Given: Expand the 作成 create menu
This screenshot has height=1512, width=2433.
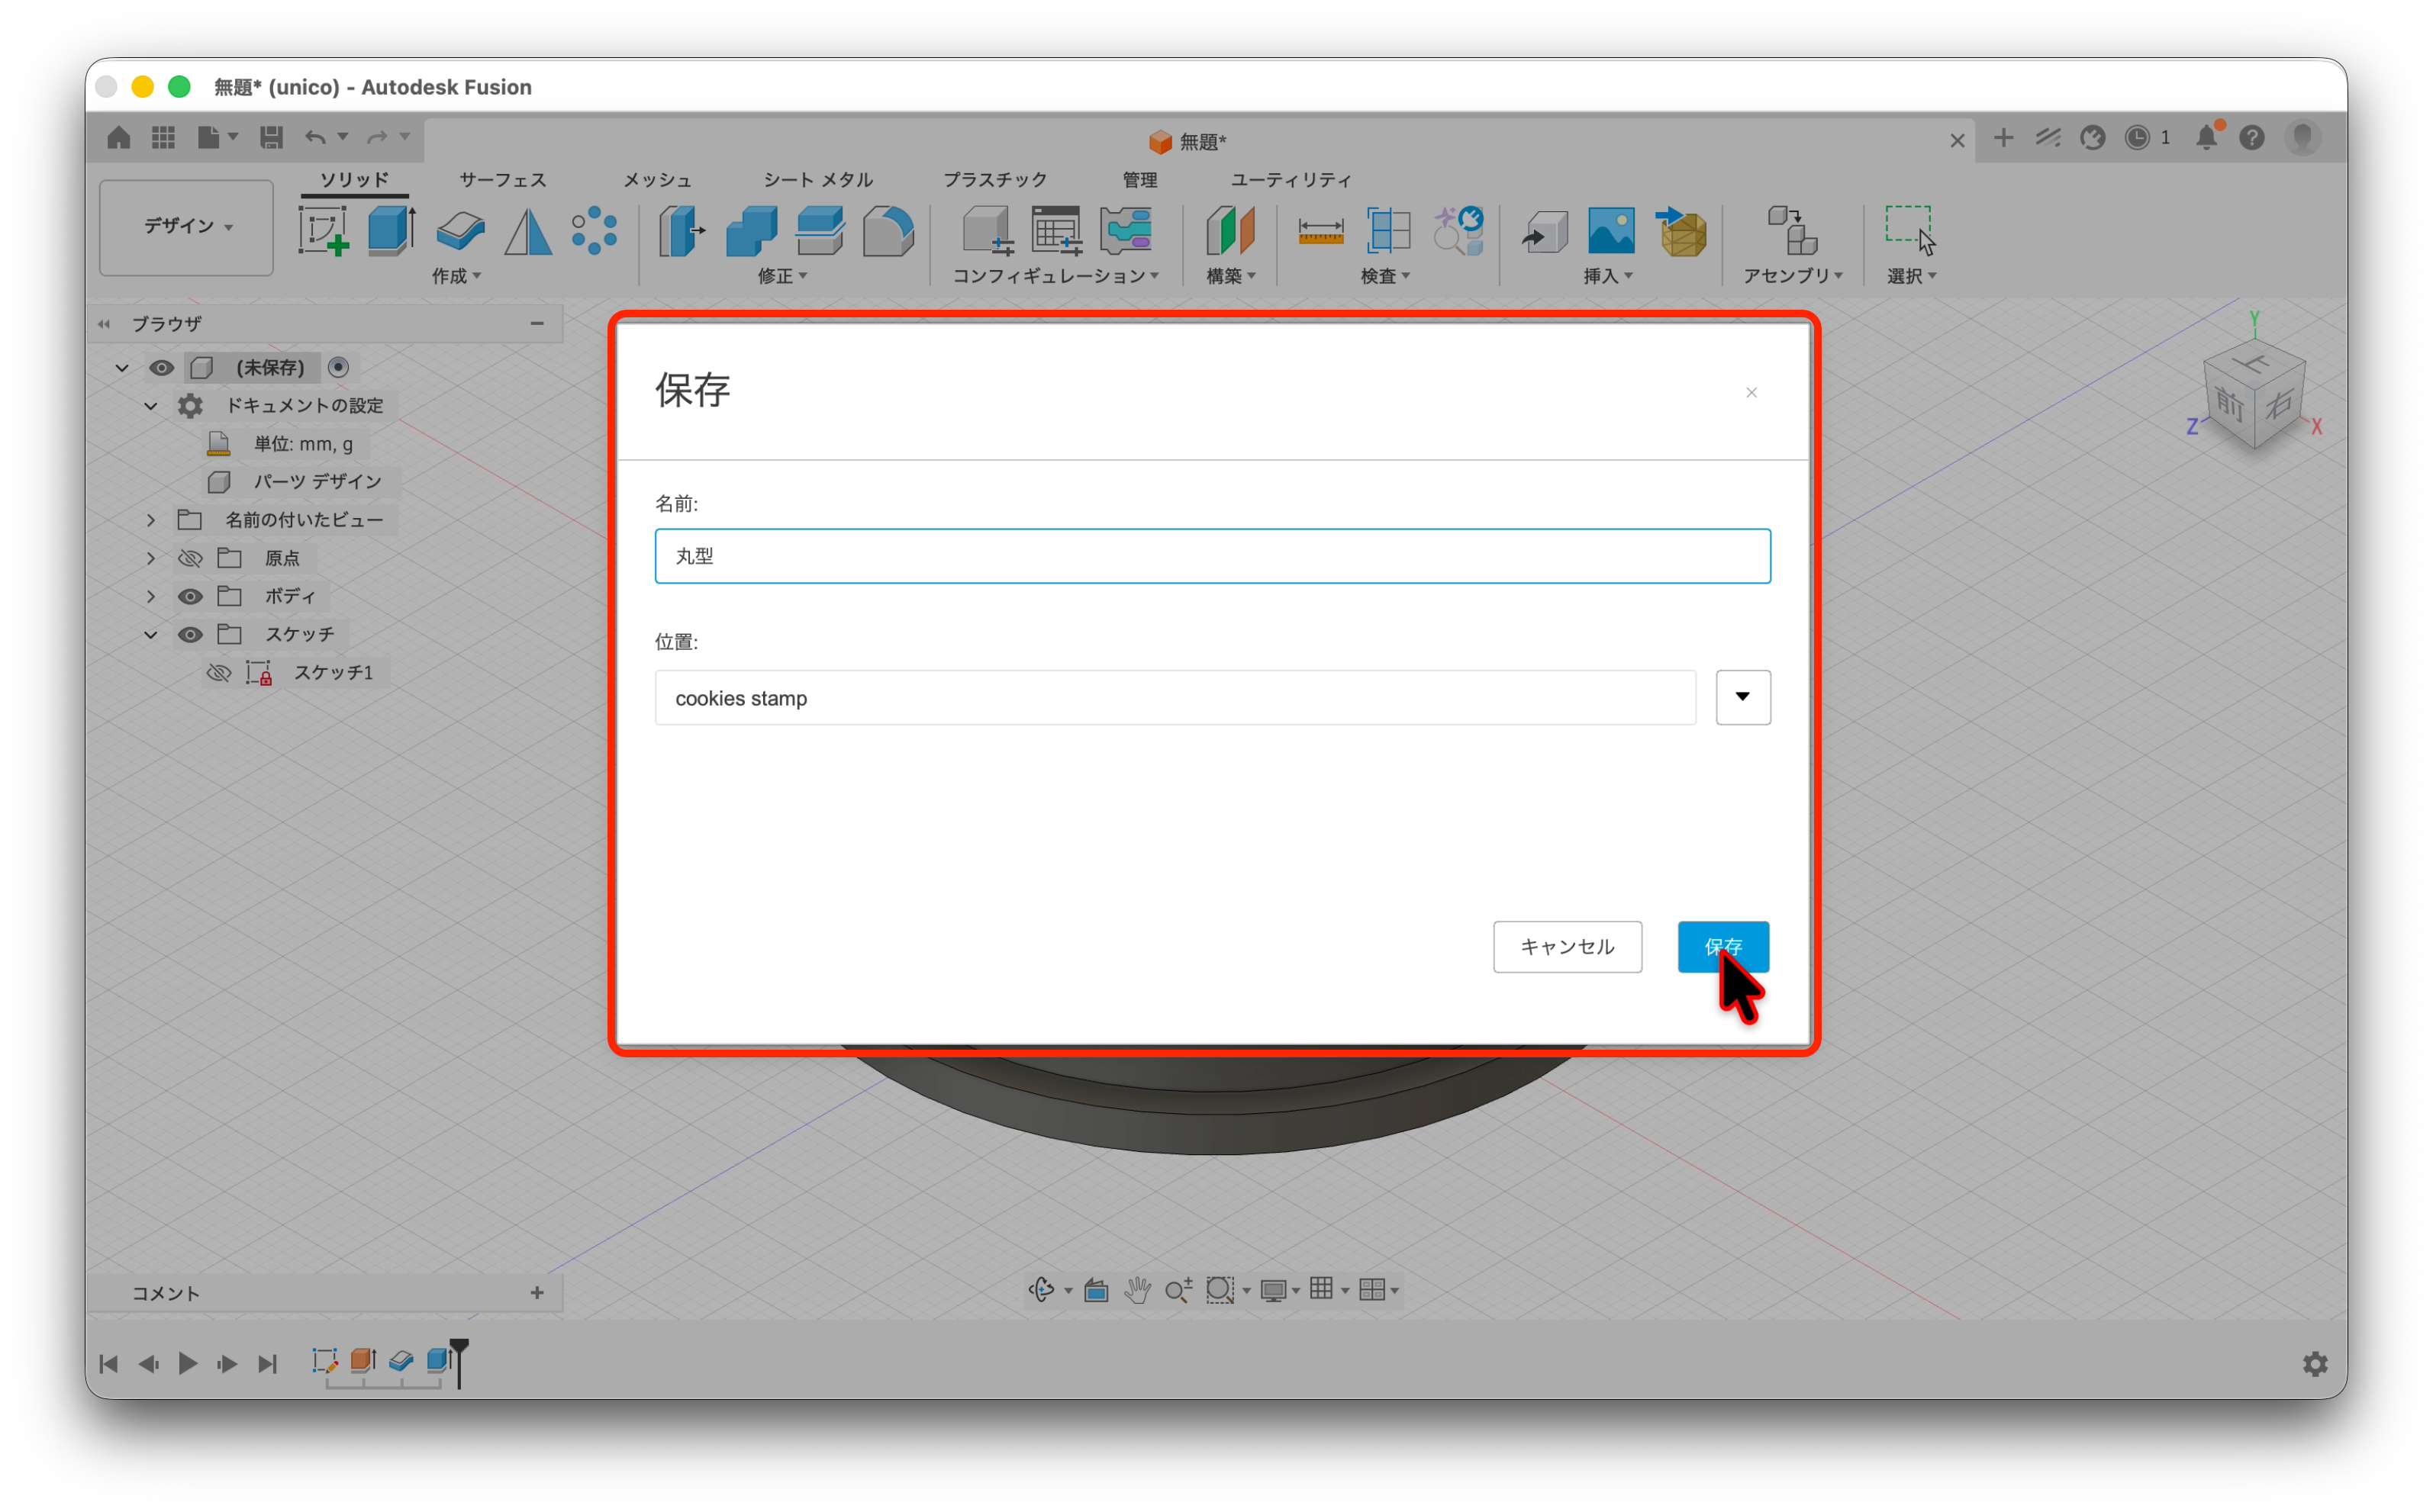Looking at the screenshot, I should (456, 276).
